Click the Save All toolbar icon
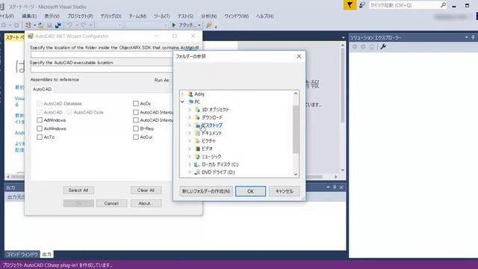Image resolution: width=478 pixels, height=269 pixels. 58,25
